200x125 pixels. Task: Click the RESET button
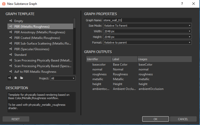(x=16, y=119)
